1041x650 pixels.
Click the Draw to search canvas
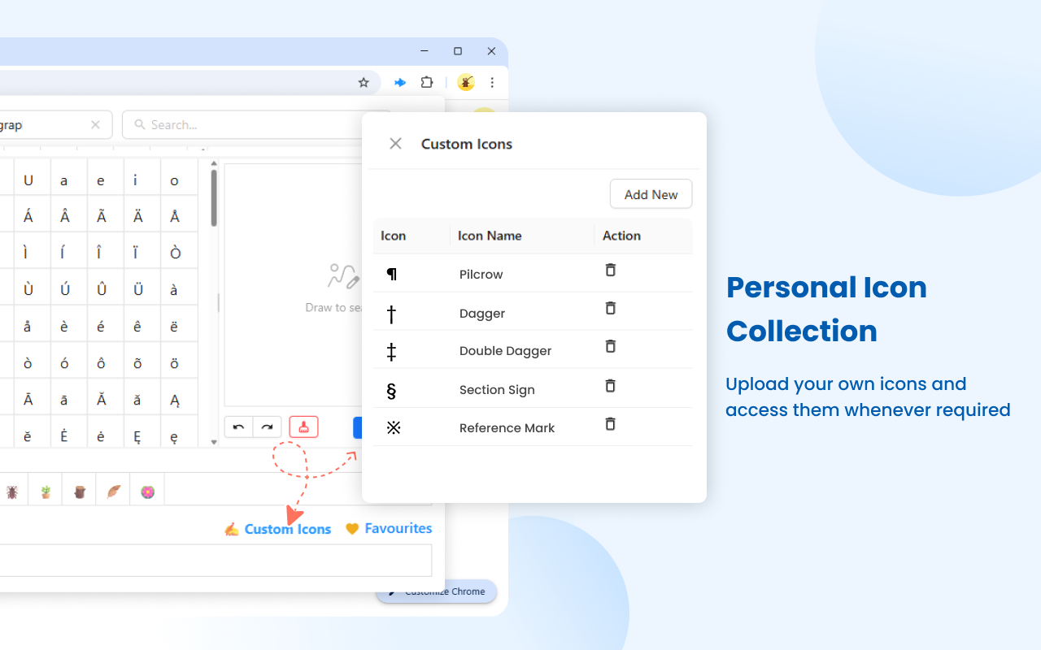tap(294, 286)
